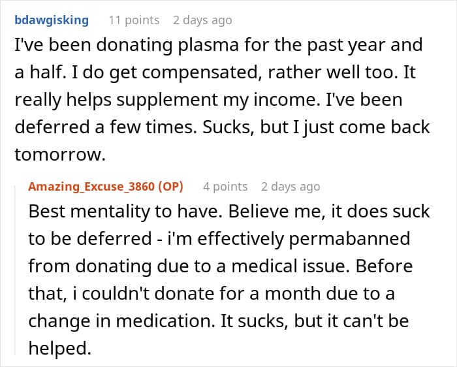Click the word "plasma" in first comment

point(208,45)
